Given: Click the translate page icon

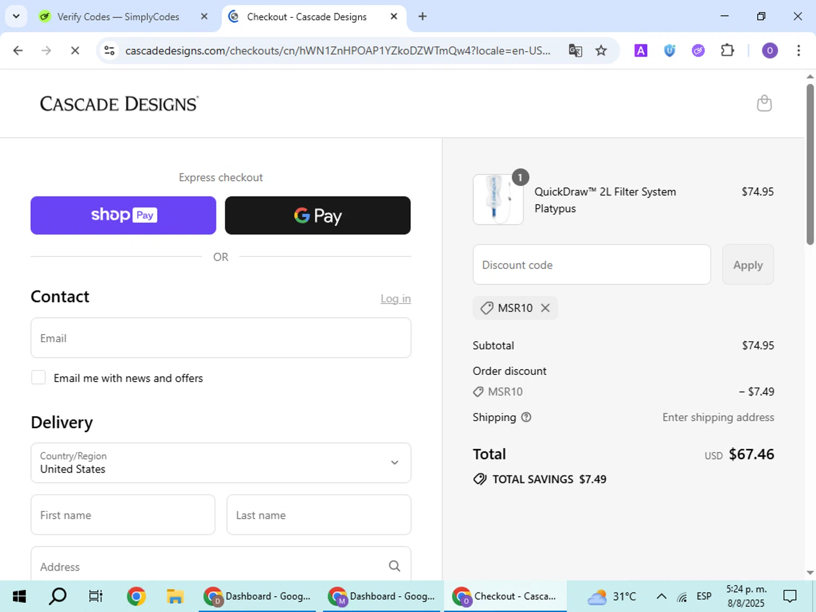Looking at the screenshot, I should (x=575, y=51).
